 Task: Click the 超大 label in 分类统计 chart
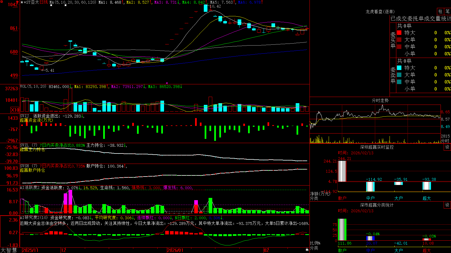pyautogui.click(x=427, y=250)
